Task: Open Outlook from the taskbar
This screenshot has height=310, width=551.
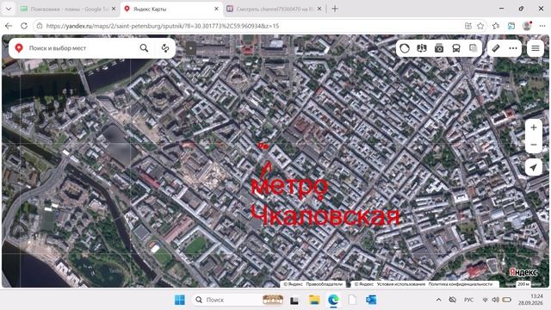Action: point(371,300)
